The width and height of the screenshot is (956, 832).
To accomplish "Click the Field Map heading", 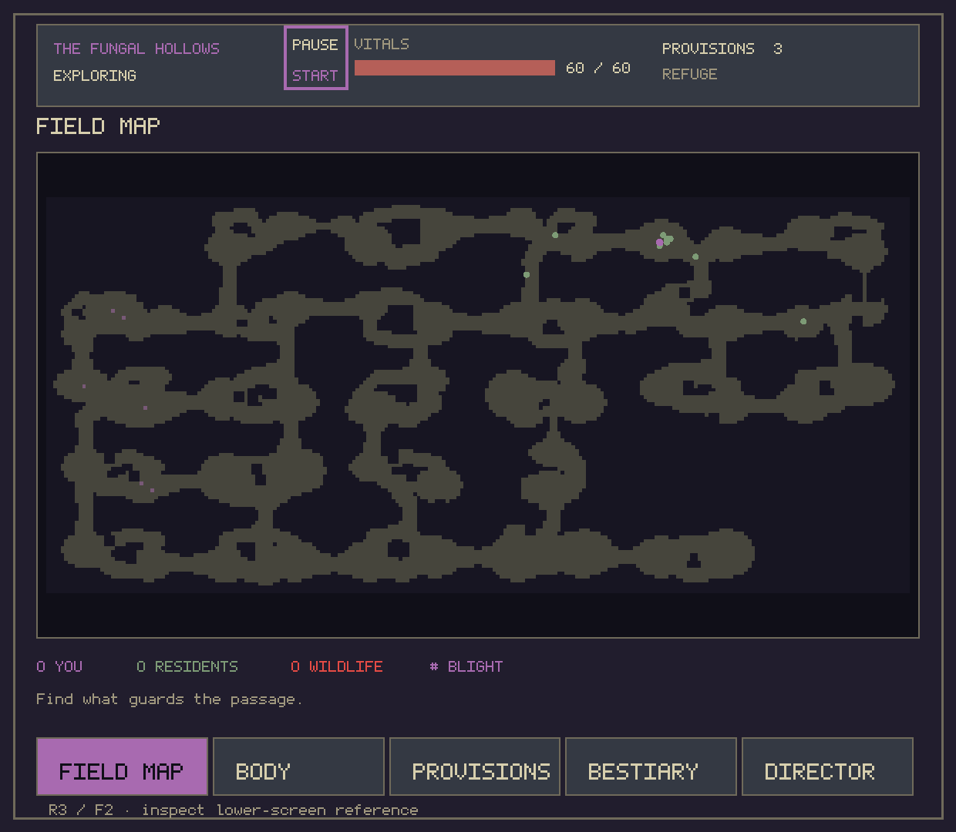I will pos(98,126).
